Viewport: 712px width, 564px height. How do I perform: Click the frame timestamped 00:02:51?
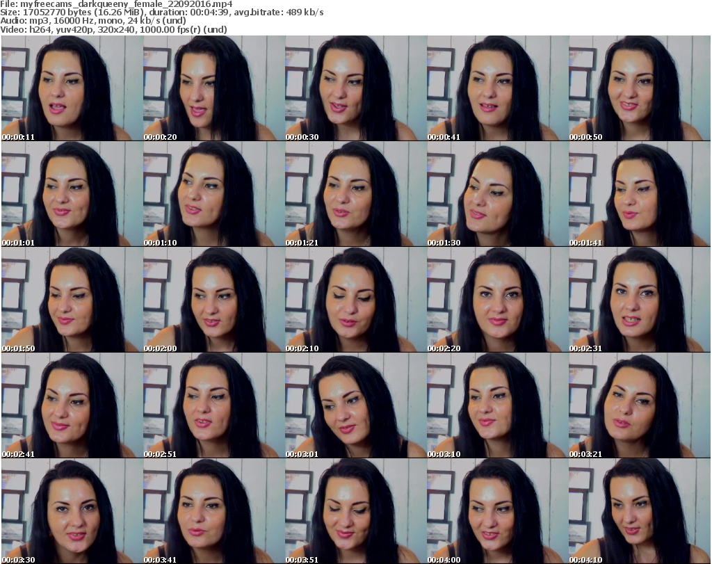click(x=213, y=405)
